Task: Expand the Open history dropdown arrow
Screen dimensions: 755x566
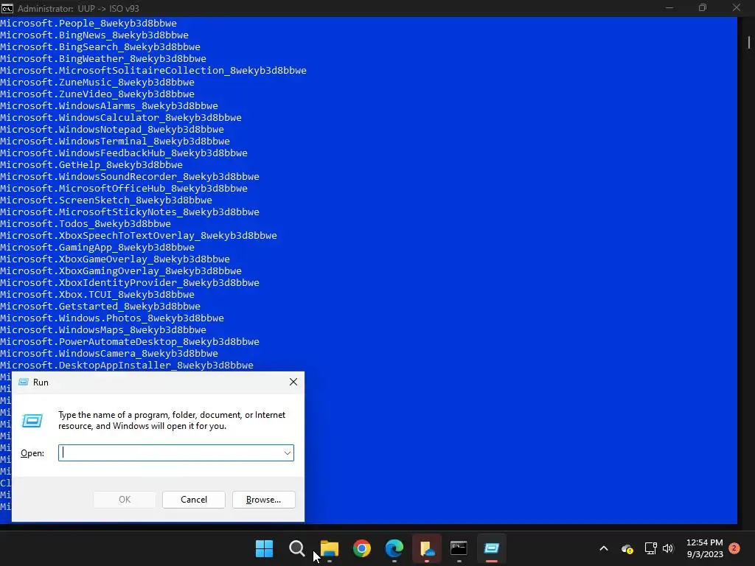Action: click(x=288, y=453)
